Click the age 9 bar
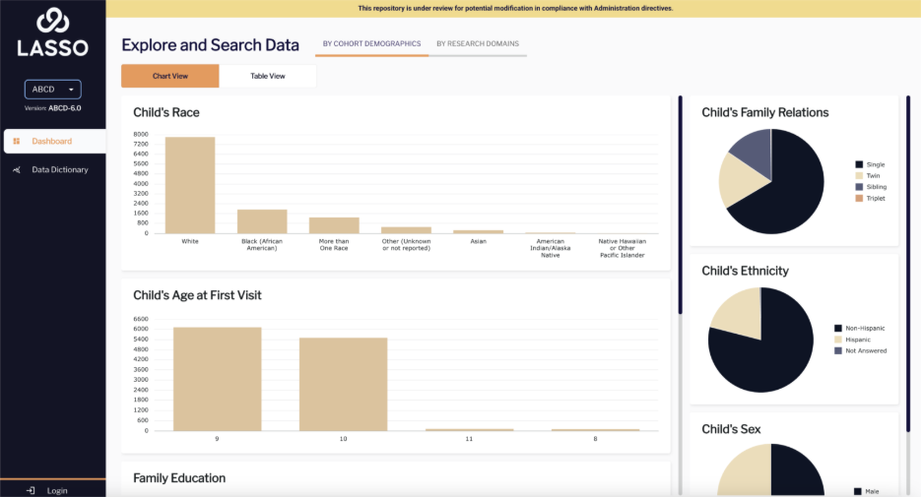The image size is (922, 497). coord(217,379)
